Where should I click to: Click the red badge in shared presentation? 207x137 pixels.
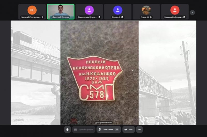(x=95, y=79)
